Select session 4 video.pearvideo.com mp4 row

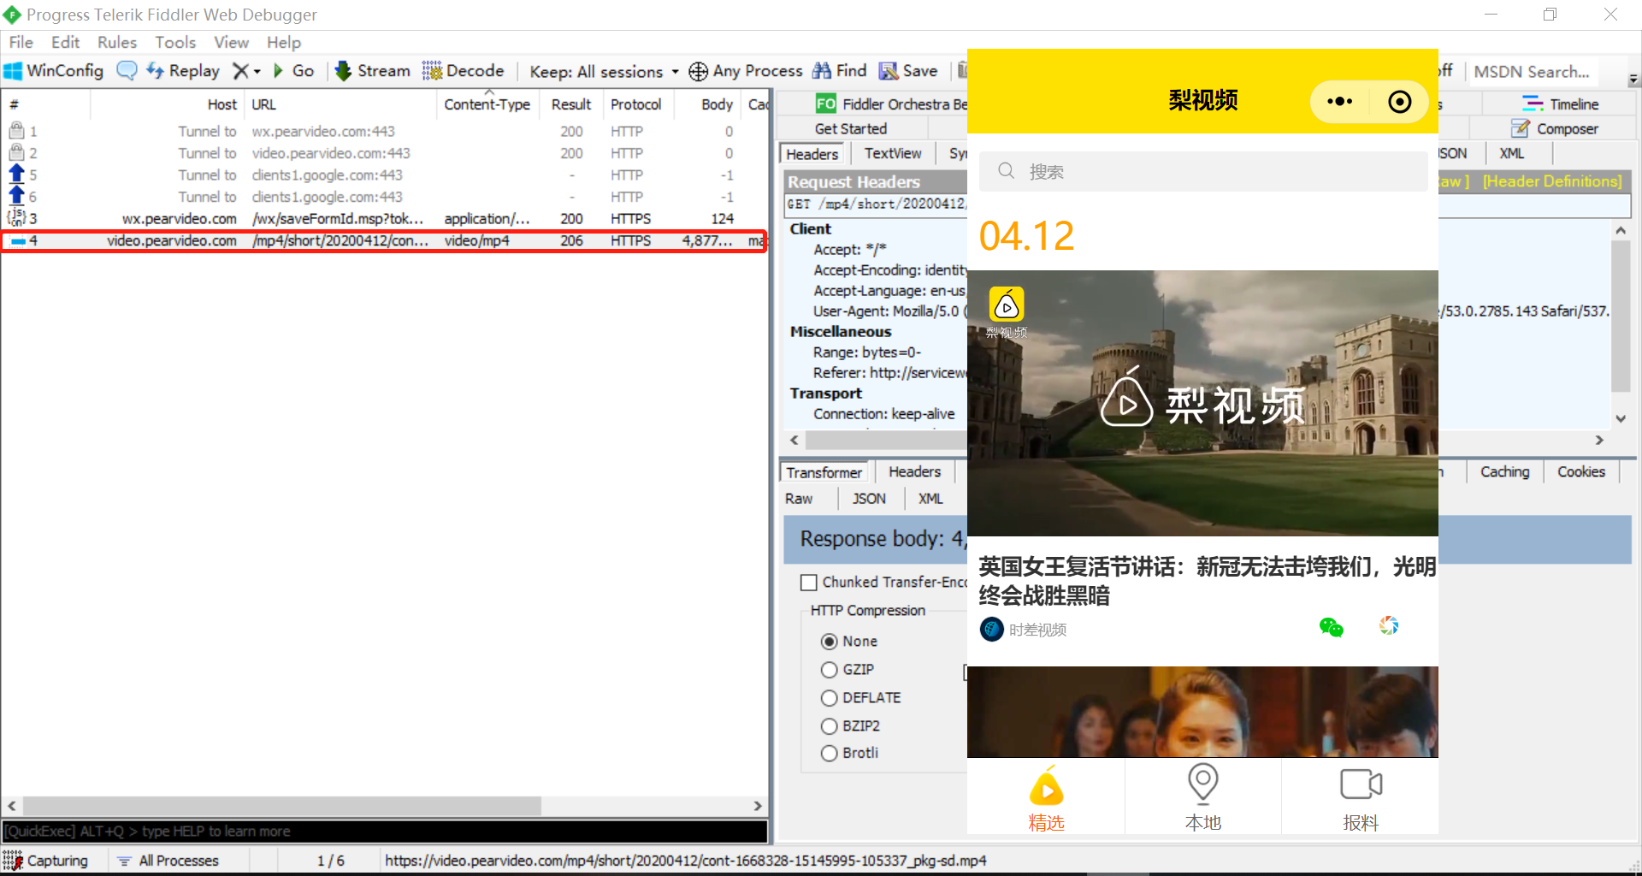[384, 241]
